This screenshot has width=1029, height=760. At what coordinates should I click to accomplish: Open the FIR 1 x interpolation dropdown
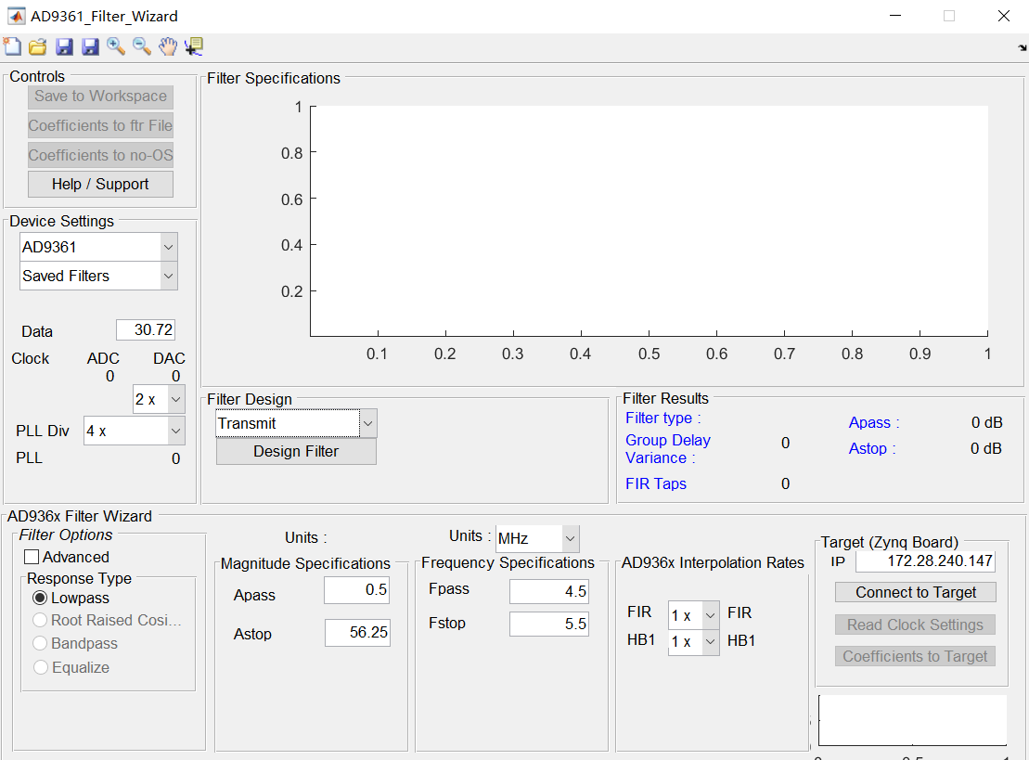pos(694,615)
